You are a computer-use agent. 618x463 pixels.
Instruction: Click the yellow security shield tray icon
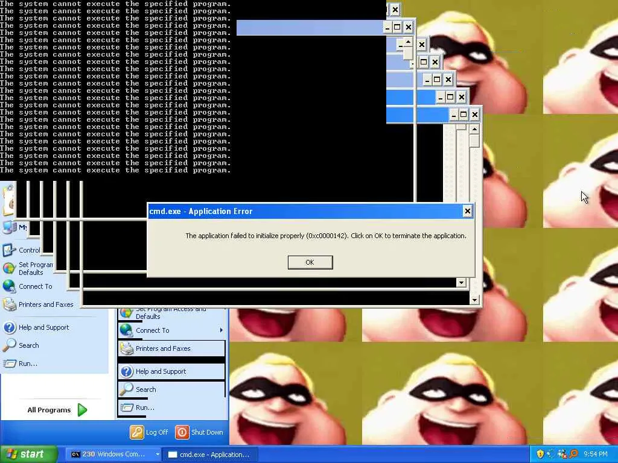click(540, 454)
